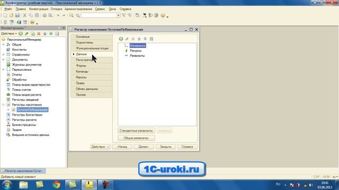Image resolution: width=339 pixels, height=190 pixels.
Task: Select Регистры сведений in configuration tree
Action: 25,100
